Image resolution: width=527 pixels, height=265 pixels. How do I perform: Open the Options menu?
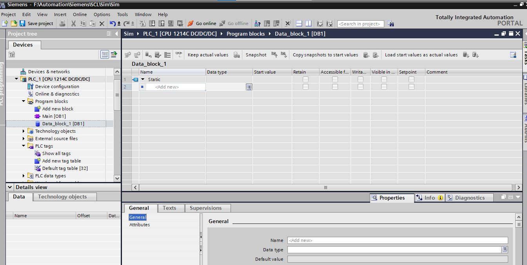(102, 14)
